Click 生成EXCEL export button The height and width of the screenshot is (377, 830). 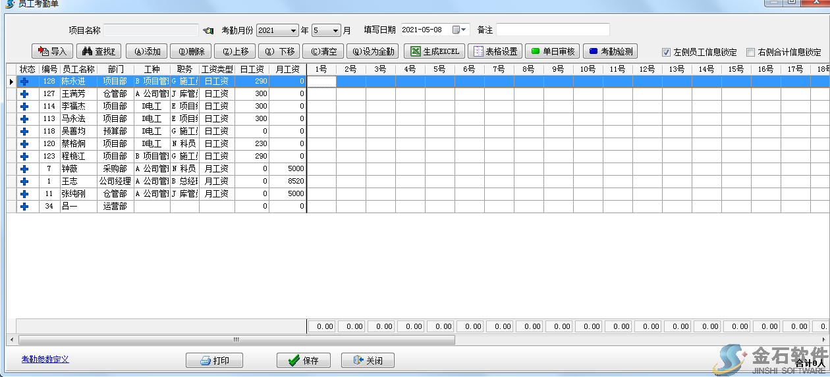[x=434, y=51]
